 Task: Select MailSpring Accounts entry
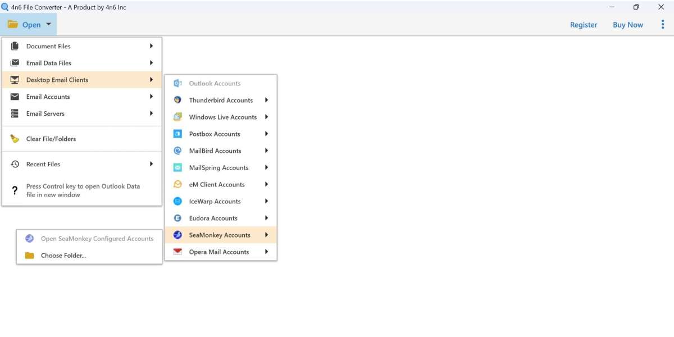[221, 167]
